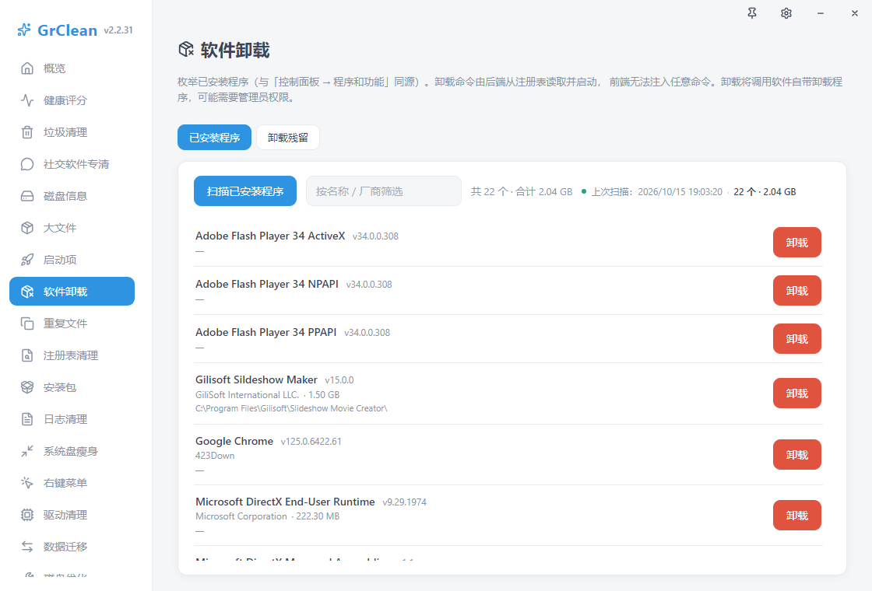Image resolution: width=872 pixels, height=591 pixels.
Task: Open 健康评分 sidebar label
Action: pos(65,100)
